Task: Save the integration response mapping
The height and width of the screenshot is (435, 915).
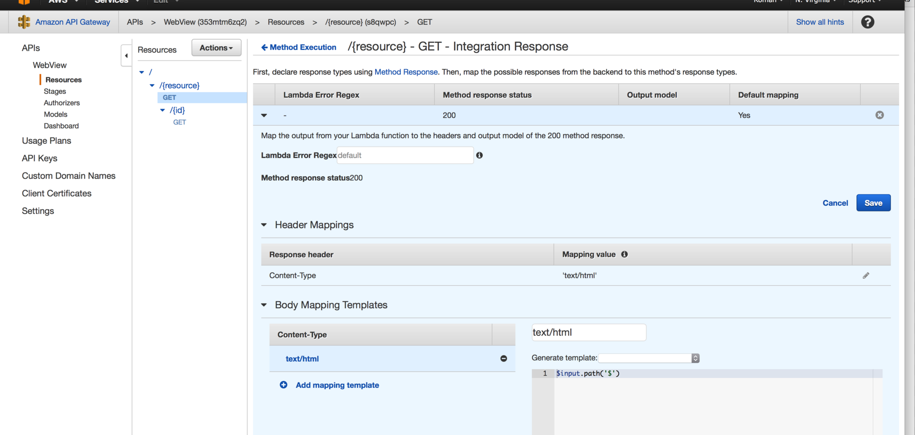Action: pyautogui.click(x=873, y=202)
